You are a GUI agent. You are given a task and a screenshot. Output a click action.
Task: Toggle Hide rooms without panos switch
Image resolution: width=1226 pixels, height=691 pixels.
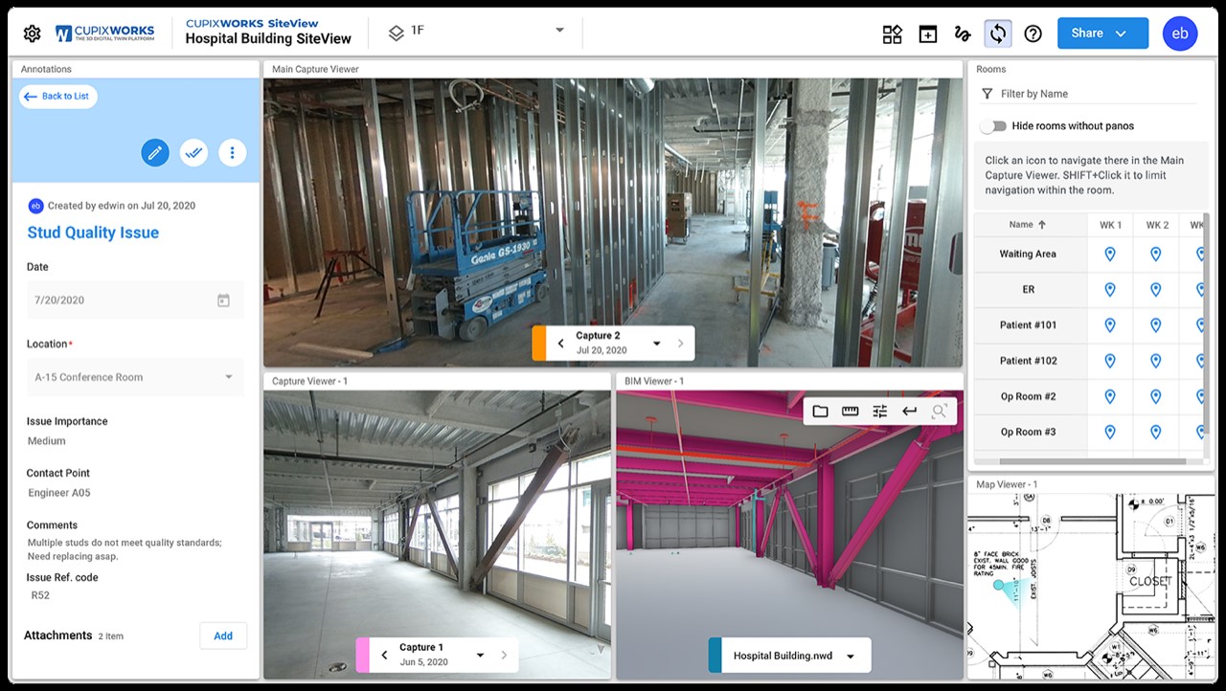pos(993,126)
